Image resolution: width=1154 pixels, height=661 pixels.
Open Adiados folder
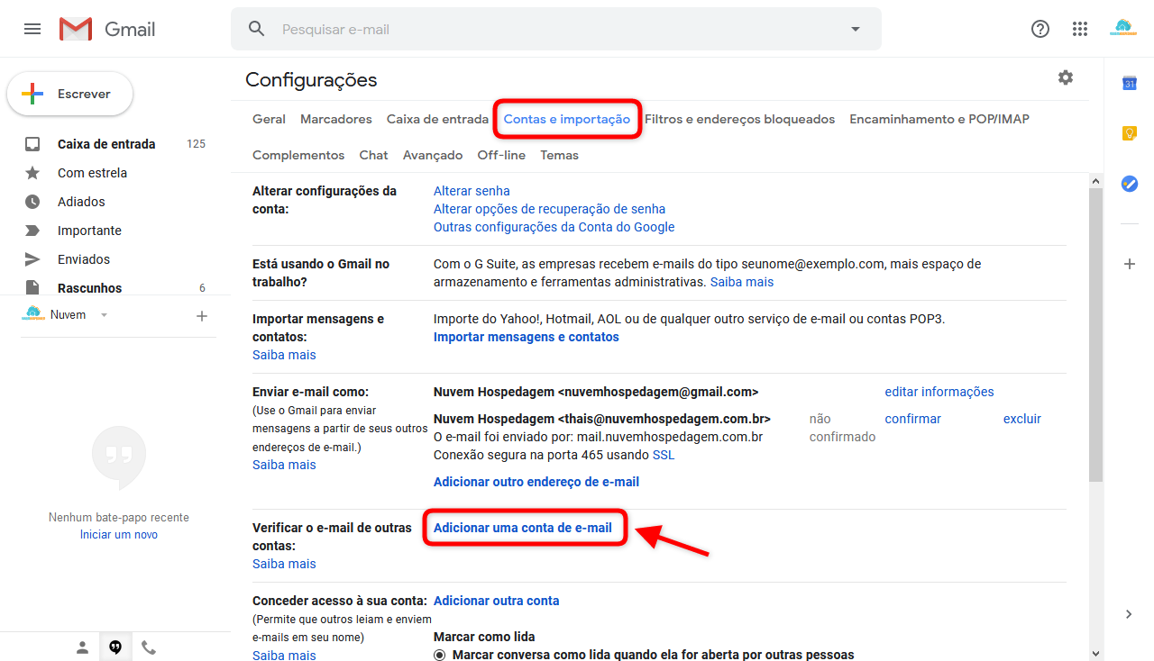click(x=81, y=202)
